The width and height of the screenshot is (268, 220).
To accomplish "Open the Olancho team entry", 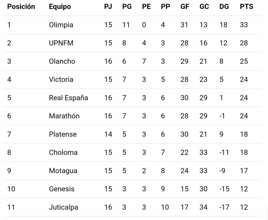I will pos(62,61).
